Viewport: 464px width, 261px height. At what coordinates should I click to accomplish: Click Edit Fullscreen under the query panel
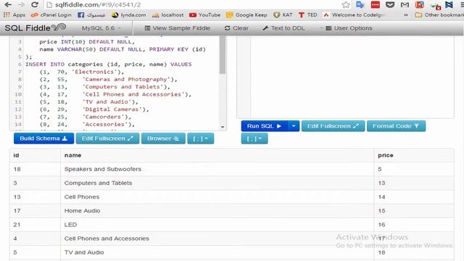point(333,126)
